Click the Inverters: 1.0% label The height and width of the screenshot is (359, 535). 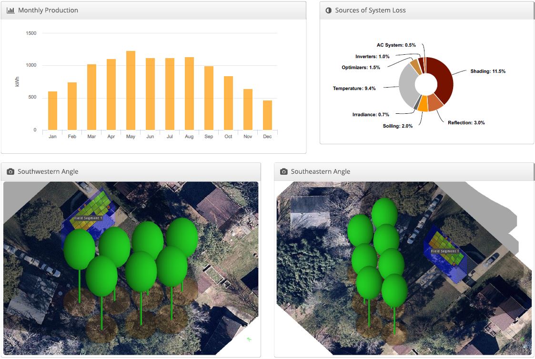click(372, 56)
